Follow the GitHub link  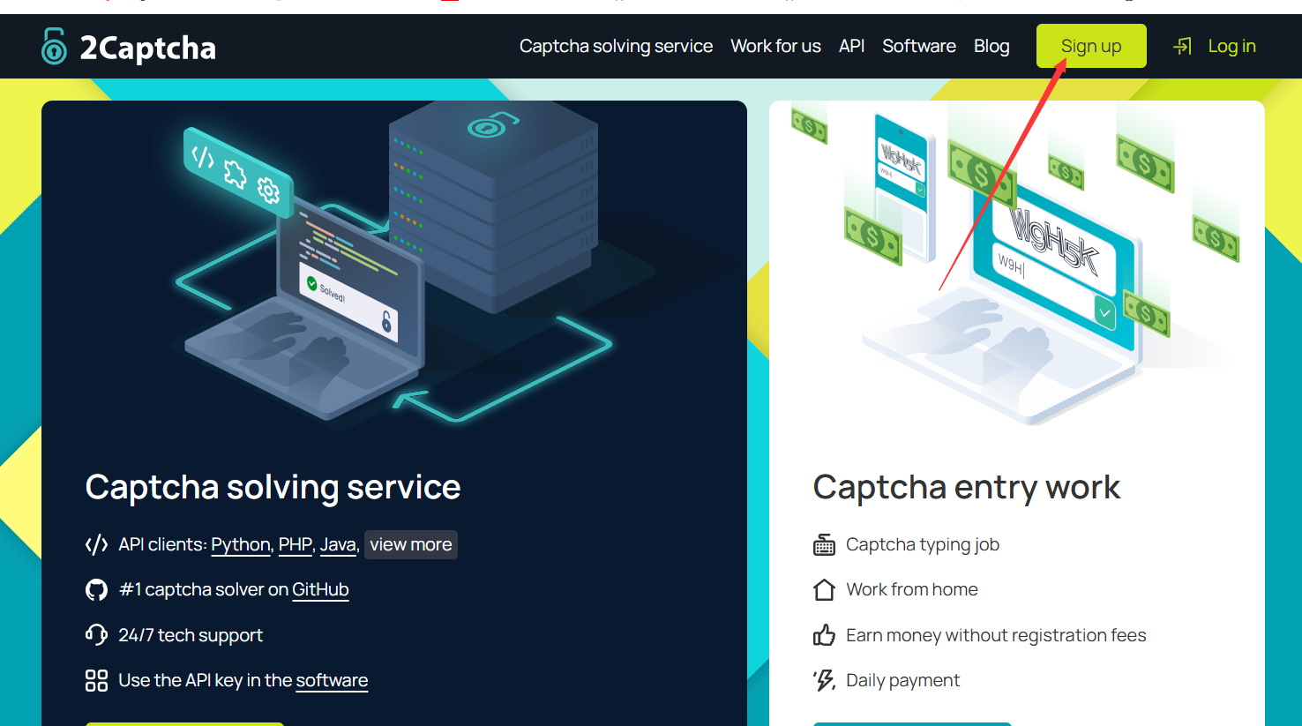320,590
